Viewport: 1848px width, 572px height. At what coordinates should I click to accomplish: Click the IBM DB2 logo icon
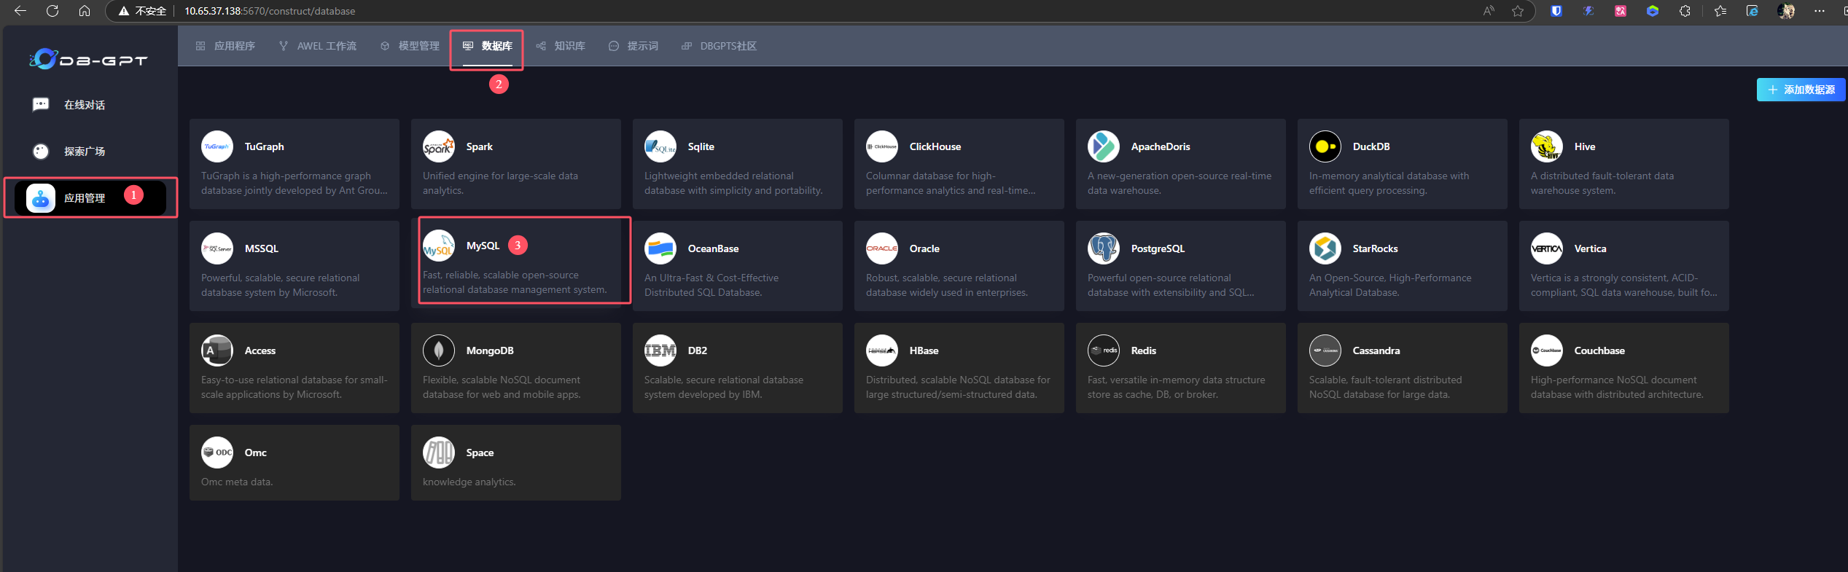(x=660, y=350)
